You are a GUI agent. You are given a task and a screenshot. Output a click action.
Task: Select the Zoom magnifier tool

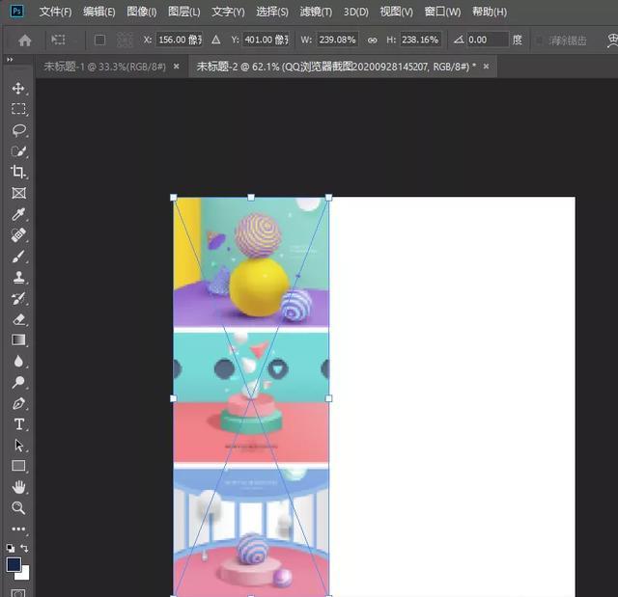click(18, 508)
